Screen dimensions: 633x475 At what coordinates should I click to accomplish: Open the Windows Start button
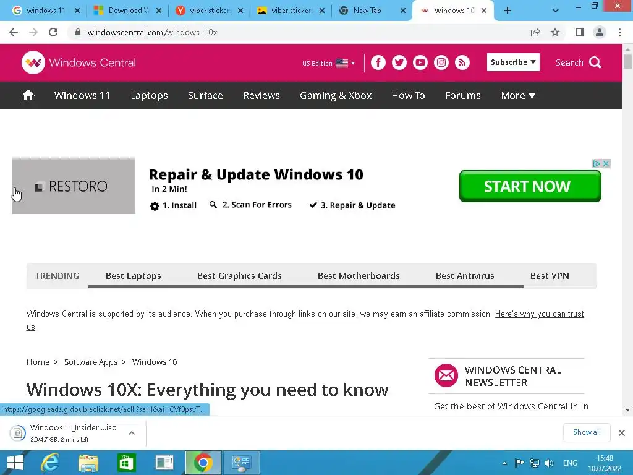click(15, 463)
